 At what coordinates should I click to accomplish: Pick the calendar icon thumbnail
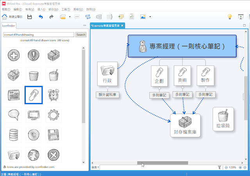tap(14, 95)
